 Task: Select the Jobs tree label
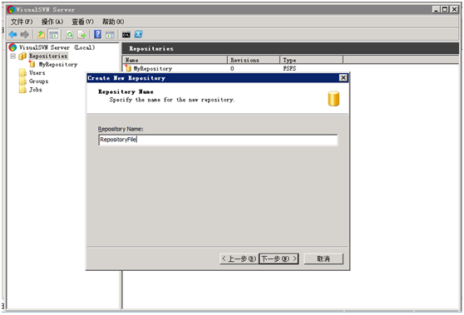pos(36,90)
